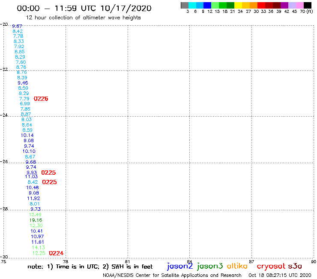This screenshot has width=317, height=279.
Task: Click the cyan swatch in the color legend
Action: 192,5
